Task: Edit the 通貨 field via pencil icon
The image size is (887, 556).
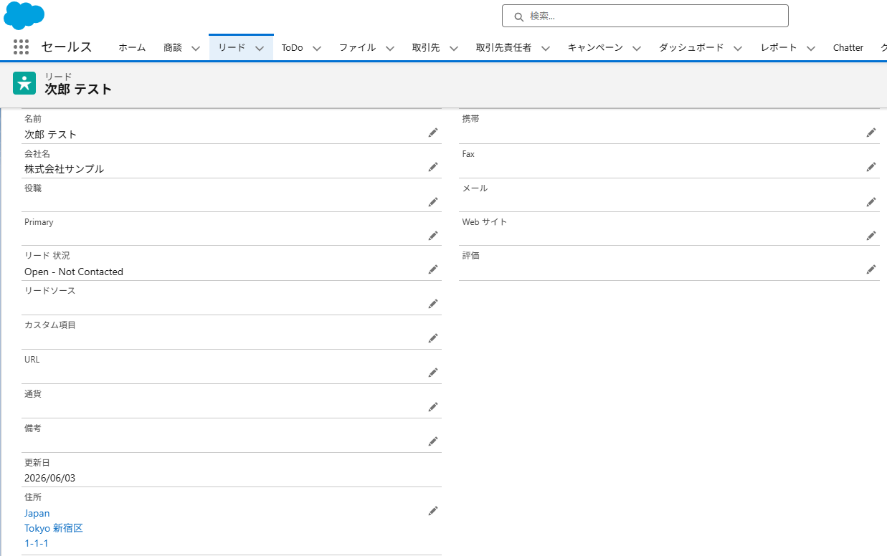Action: click(433, 407)
